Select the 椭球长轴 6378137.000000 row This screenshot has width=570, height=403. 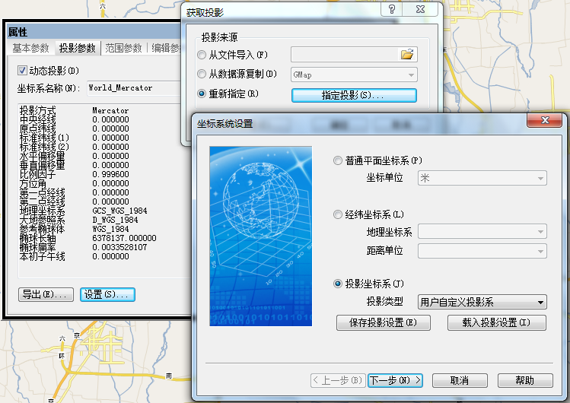click(88, 238)
